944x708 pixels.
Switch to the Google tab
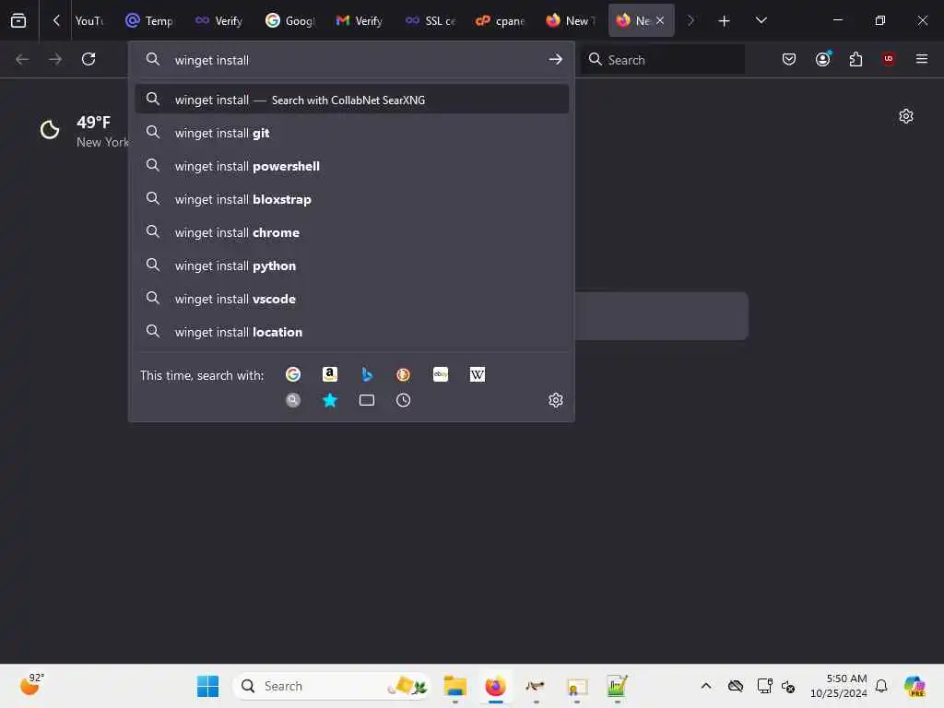289,21
